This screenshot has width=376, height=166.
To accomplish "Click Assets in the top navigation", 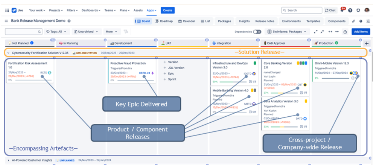I will pyautogui.click(x=138, y=10).
